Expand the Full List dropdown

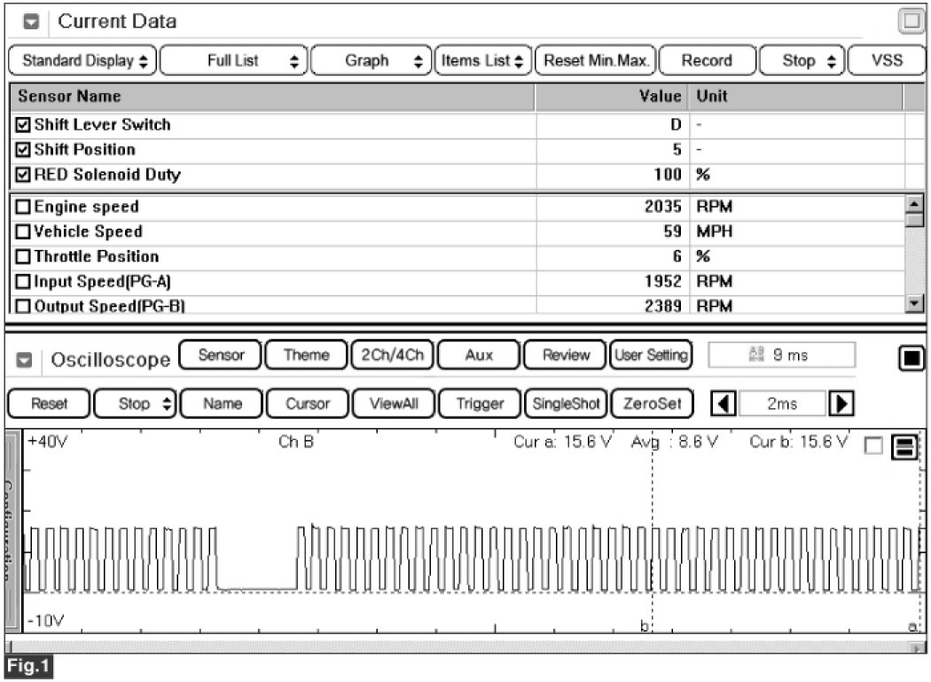click(233, 61)
